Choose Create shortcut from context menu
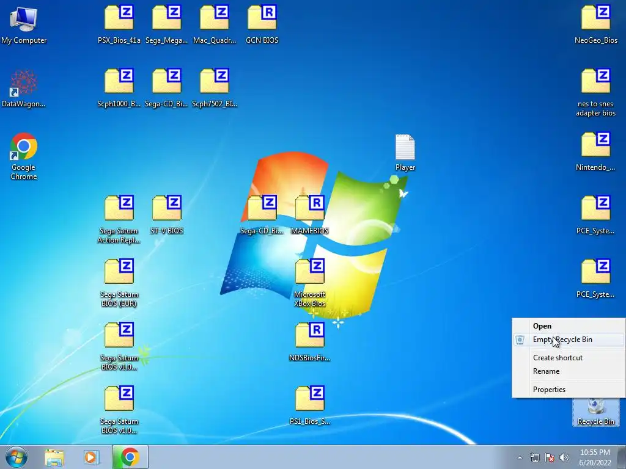This screenshot has height=469, width=626. click(569, 358)
